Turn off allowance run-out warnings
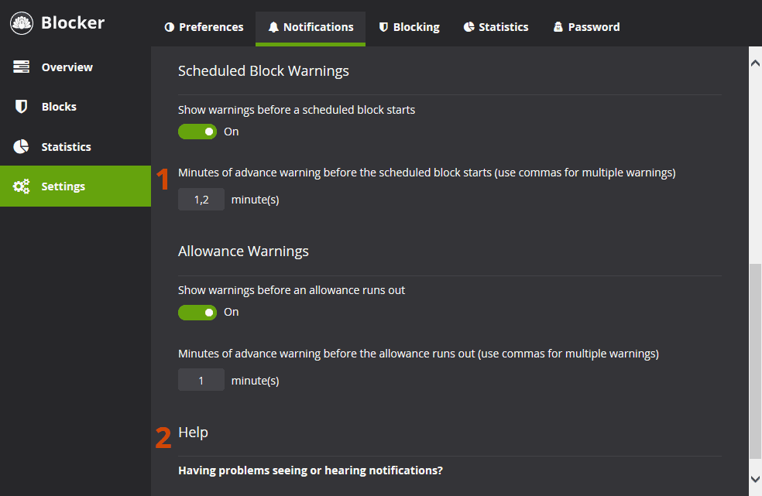Viewport: 762px width, 496px height. (197, 312)
